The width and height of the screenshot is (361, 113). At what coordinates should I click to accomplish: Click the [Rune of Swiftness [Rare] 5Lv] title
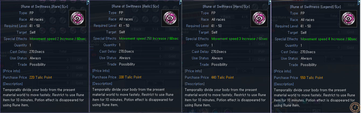coord(44,6)
